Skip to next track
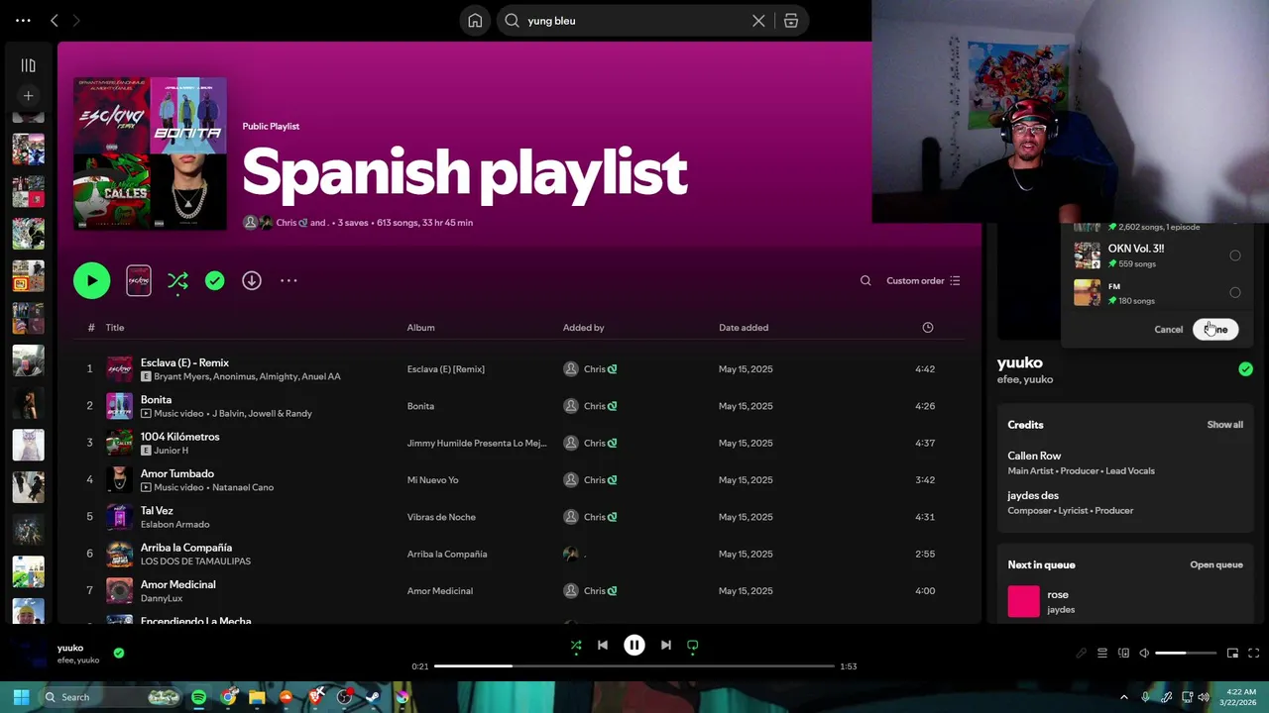Screen dimensions: 1269x713 [x=666, y=646]
